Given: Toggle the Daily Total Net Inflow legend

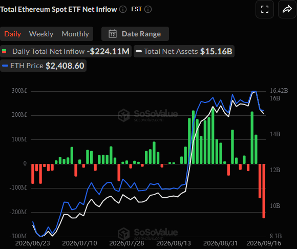Looking at the screenshot, I should click(66, 51).
